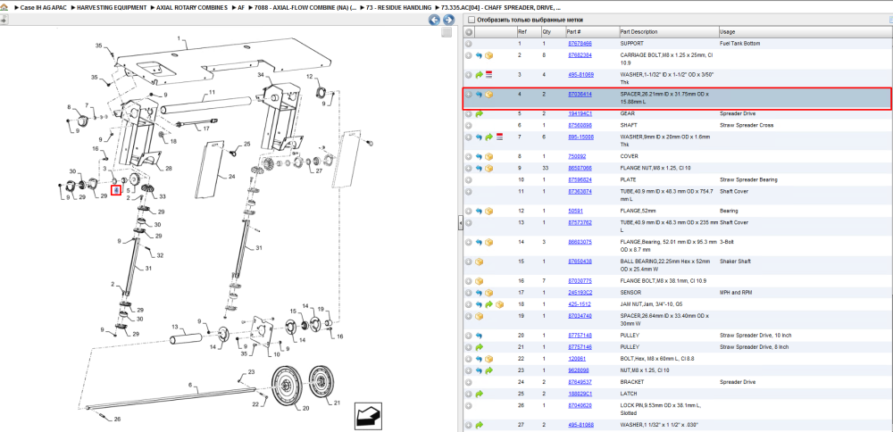Open AXIAL ROTARY COMBINES breadcrumb
Viewport: 893px width, 432px height.
(193, 8)
